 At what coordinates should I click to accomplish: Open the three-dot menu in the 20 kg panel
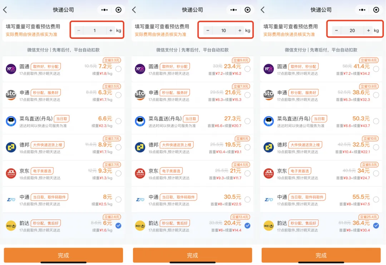[362, 10]
